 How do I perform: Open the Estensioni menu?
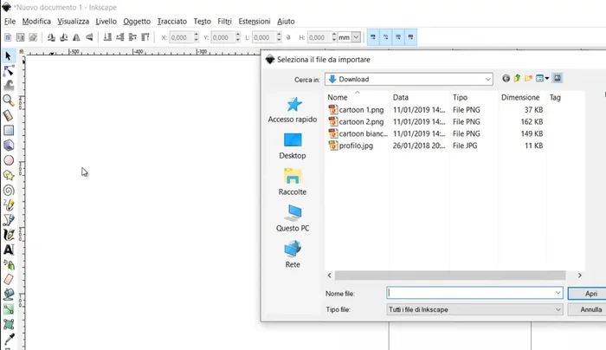pyautogui.click(x=255, y=22)
